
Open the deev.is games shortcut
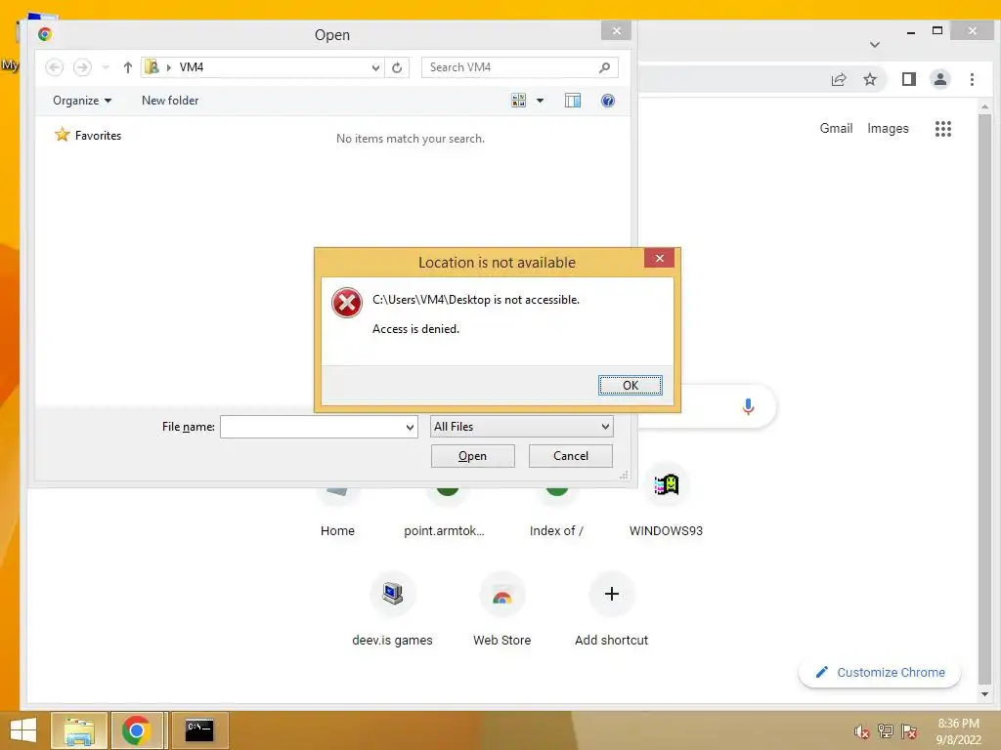[x=393, y=609]
